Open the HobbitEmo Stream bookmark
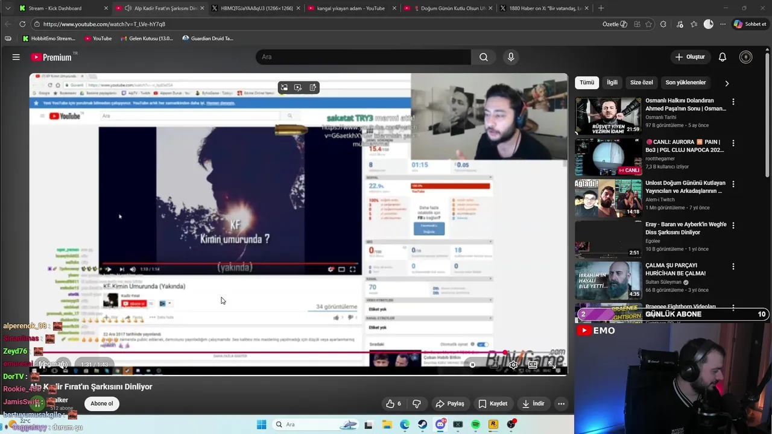This screenshot has height=434, width=772. 49,39
